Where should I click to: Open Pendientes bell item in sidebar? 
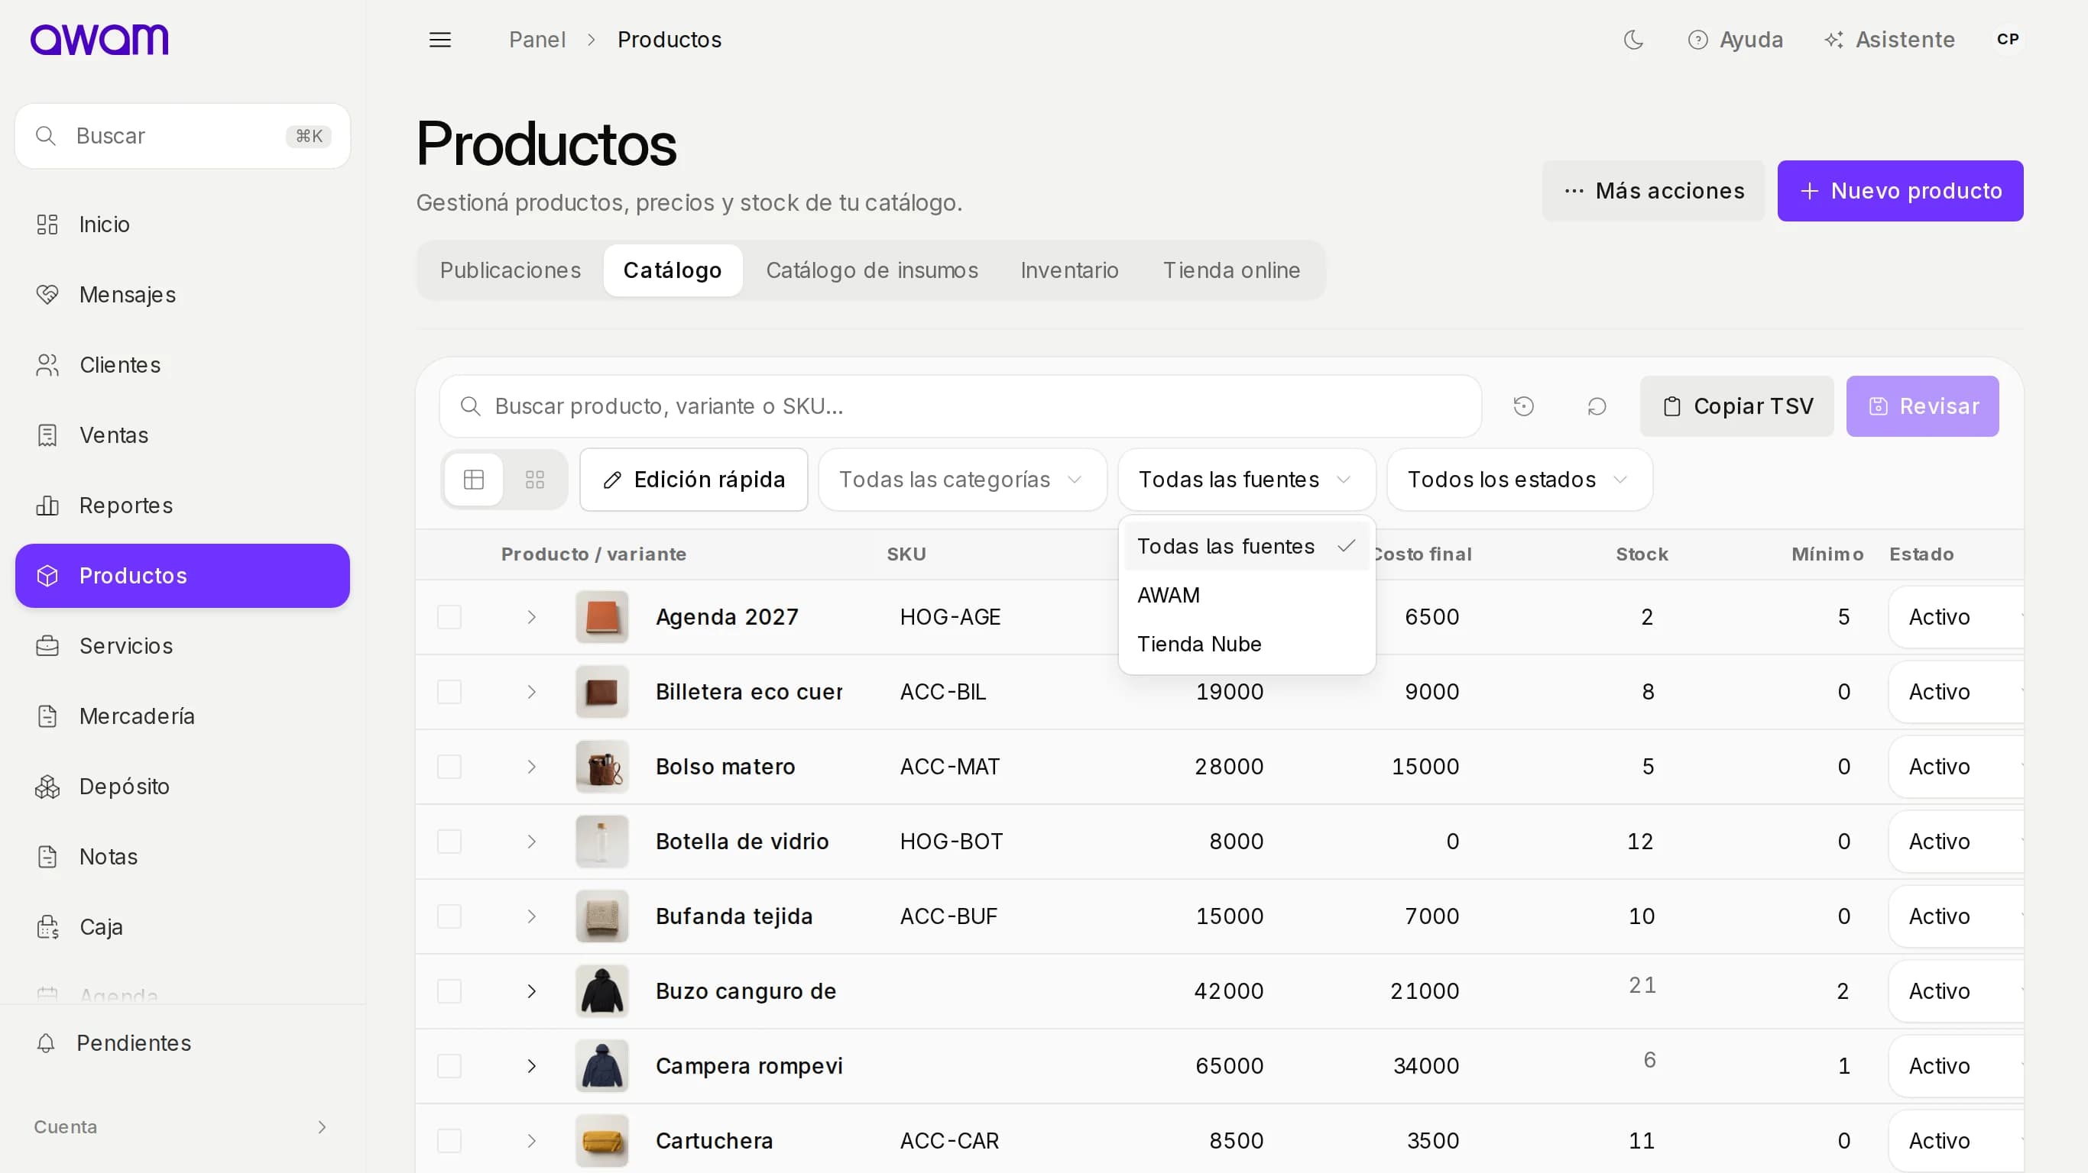coord(183,1042)
